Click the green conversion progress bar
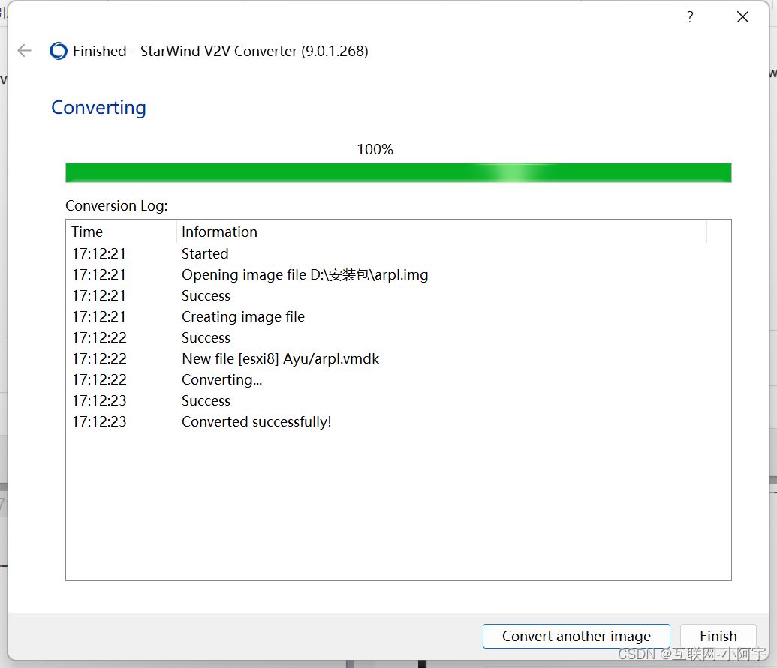777x668 pixels. 399,172
